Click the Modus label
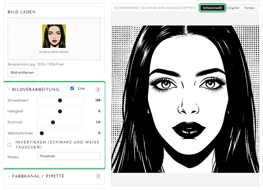The image size is (263, 190). point(13,157)
